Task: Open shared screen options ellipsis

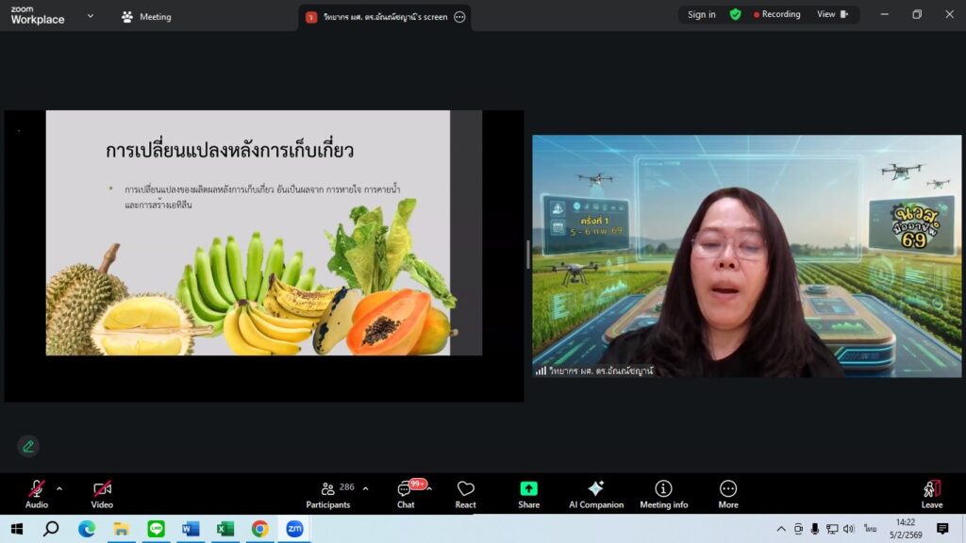Action: point(459,17)
